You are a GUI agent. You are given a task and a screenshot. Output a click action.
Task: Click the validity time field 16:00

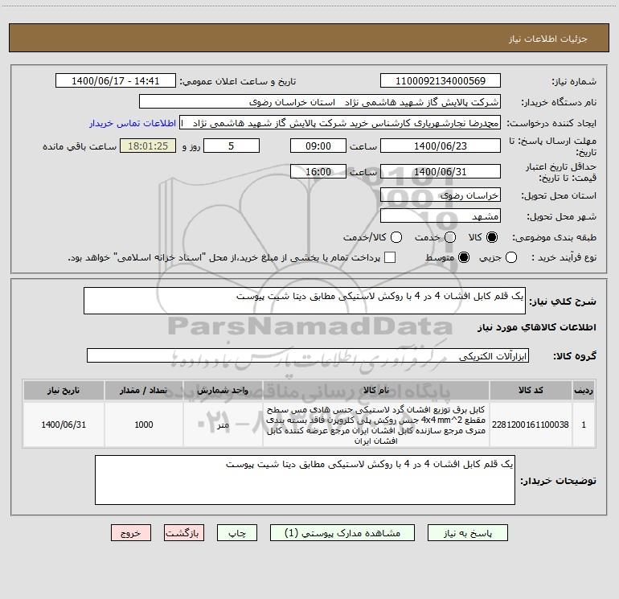tap(318, 171)
